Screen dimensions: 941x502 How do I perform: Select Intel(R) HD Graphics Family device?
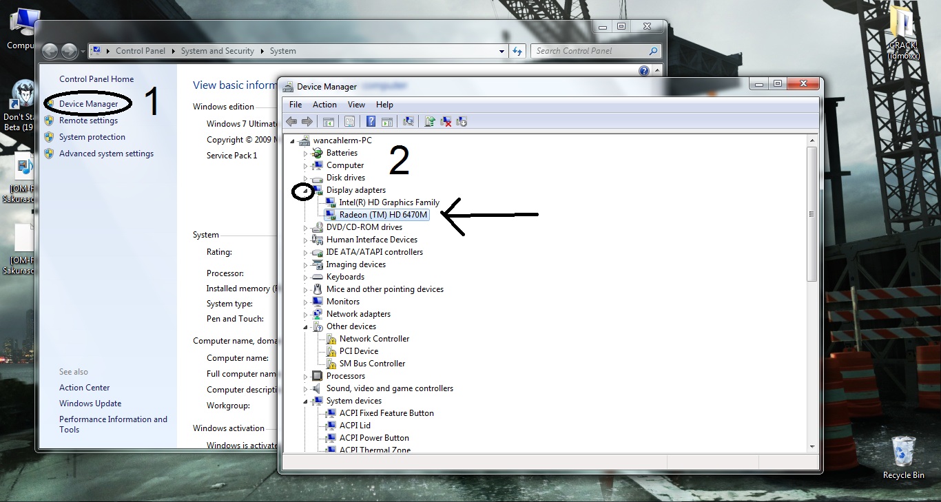tap(389, 202)
